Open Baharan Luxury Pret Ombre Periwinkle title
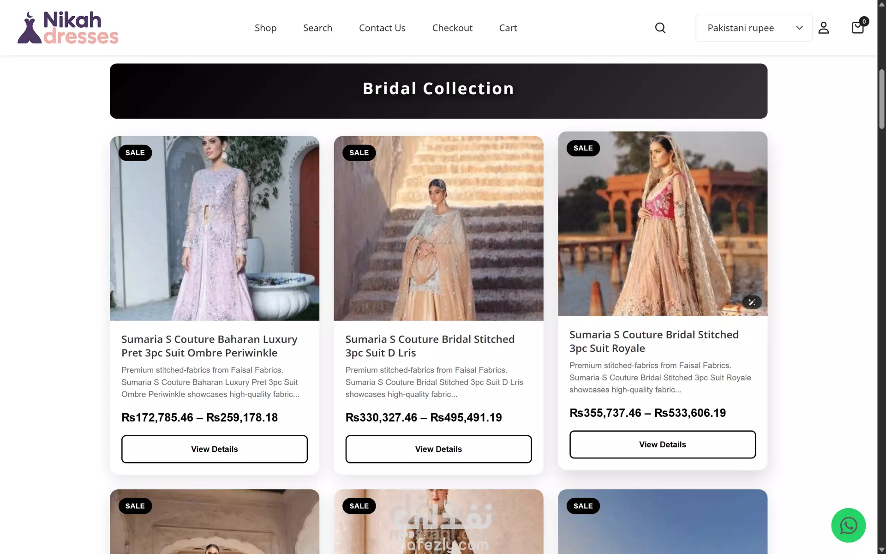The width and height of the screenshot is (886, 554). 210,346
